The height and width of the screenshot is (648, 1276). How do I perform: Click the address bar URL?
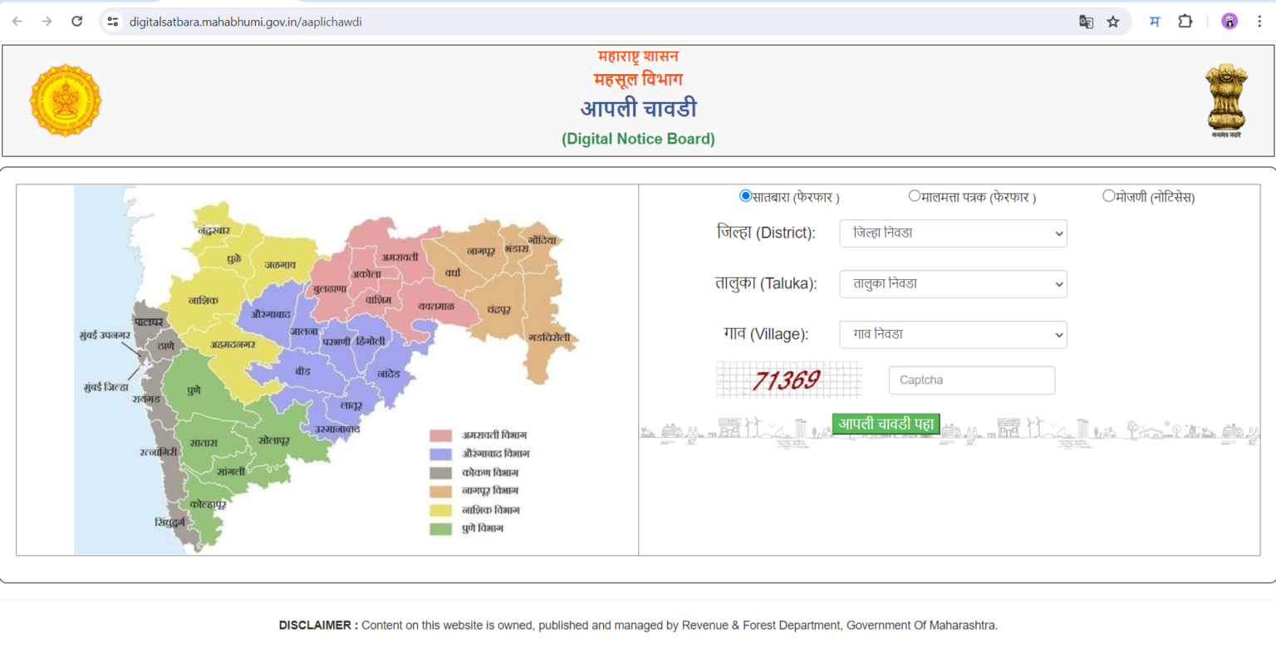245,22
